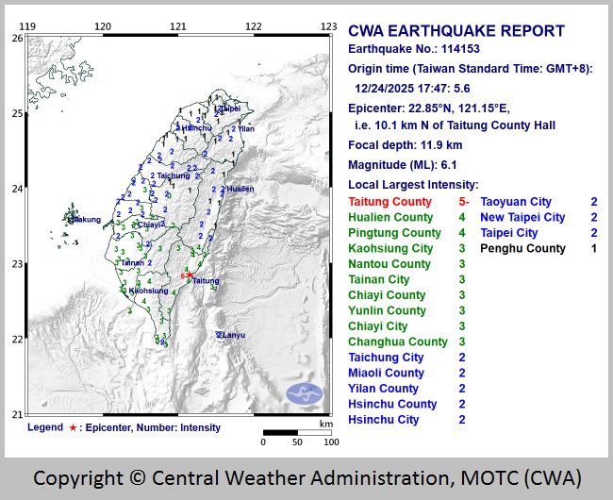The height and width of the screenshot is (500, 613).
Task: Click the CWA EARTHQUAKE REPORT title
Action: click(456, 31)
